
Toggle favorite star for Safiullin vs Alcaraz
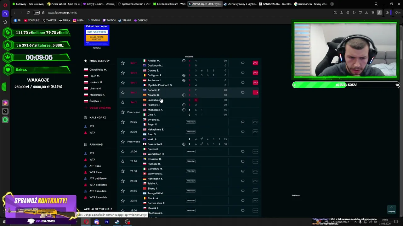tap(123, 93)
